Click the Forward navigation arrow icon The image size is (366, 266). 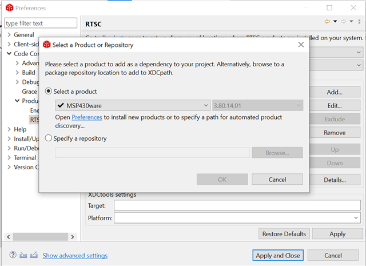pos(343,21)
